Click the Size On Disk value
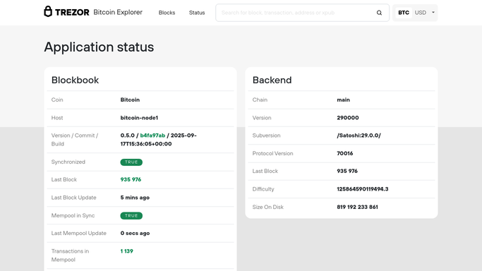The image size is (482, 271). point(357,207)
